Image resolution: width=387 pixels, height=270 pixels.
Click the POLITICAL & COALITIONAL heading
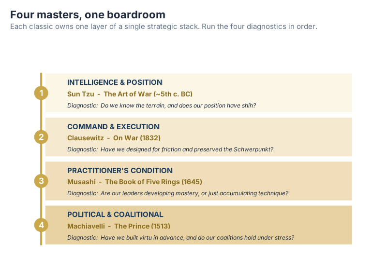(115, 215)
